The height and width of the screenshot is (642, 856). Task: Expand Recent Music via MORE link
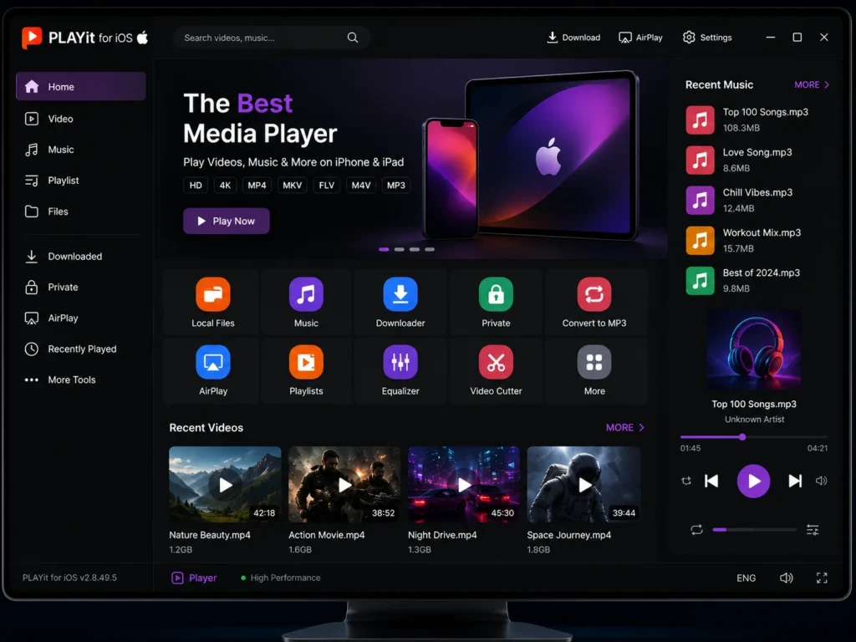pyautogui.click(x=812, y=84)
